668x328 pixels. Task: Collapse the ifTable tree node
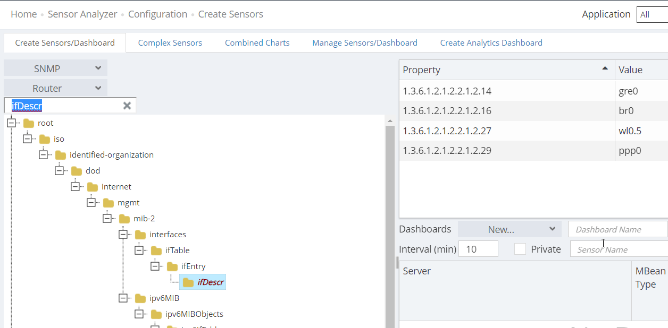coord(139,250)
